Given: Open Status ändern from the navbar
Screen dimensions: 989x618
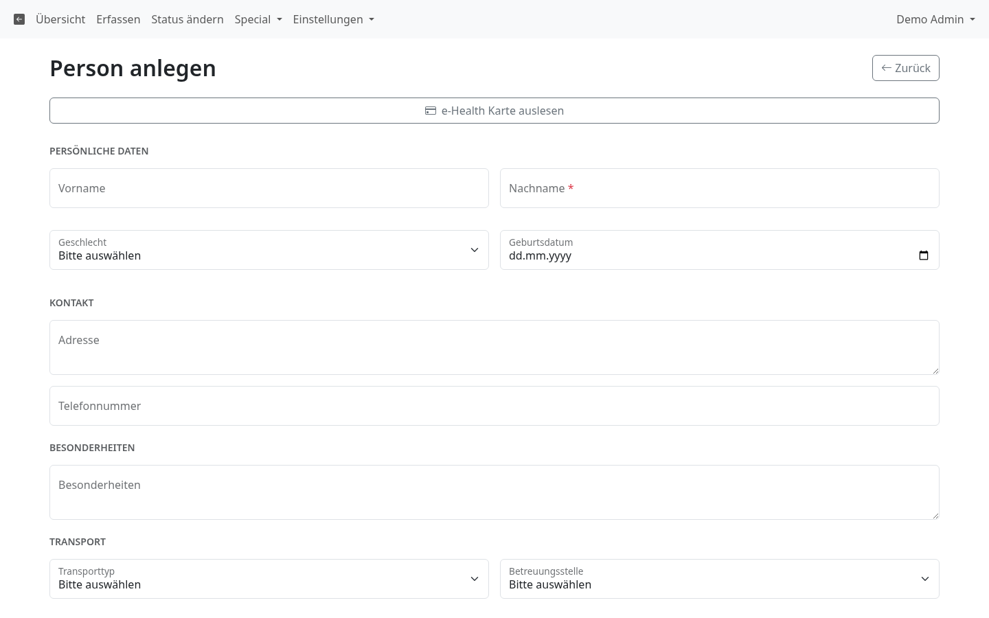Looking at the screenshot, I should coord(187,19).
